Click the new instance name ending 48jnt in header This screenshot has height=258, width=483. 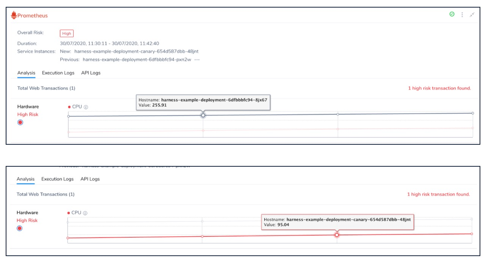136,52
